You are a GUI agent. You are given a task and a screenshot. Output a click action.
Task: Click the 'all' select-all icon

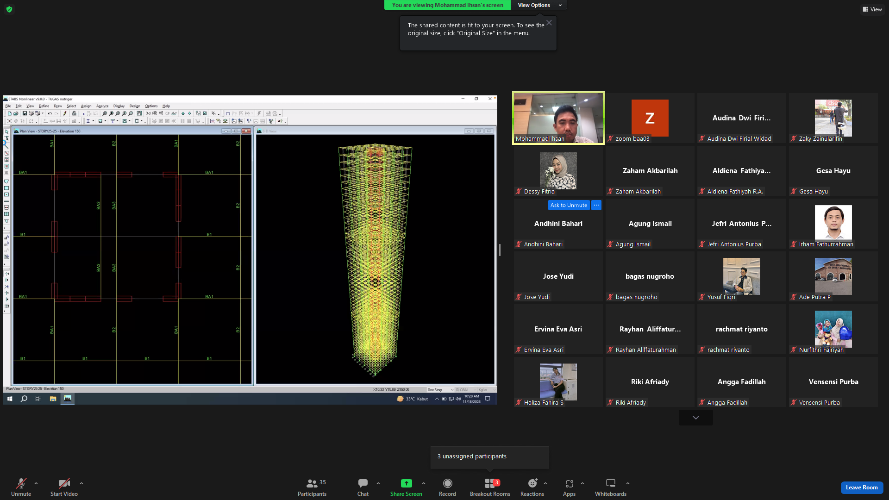point(6,237)
